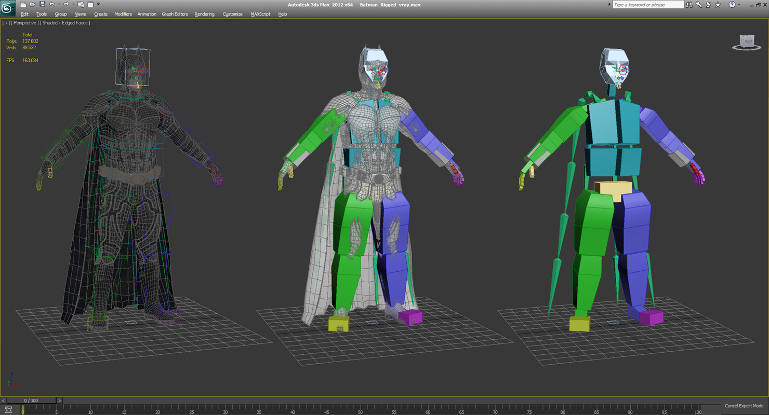Open the Views menu
769x415 pixels.
[x=81, y=14]
